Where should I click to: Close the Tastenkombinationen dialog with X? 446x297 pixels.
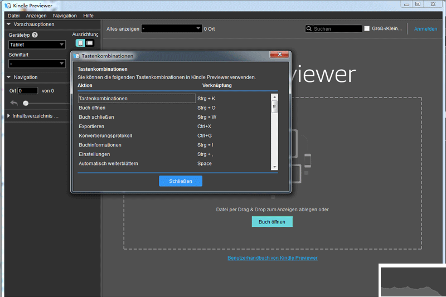(278, 55)
